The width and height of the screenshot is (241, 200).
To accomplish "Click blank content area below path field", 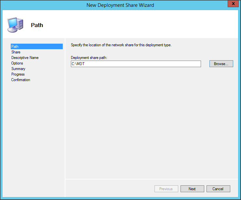I will coord(150,124).
